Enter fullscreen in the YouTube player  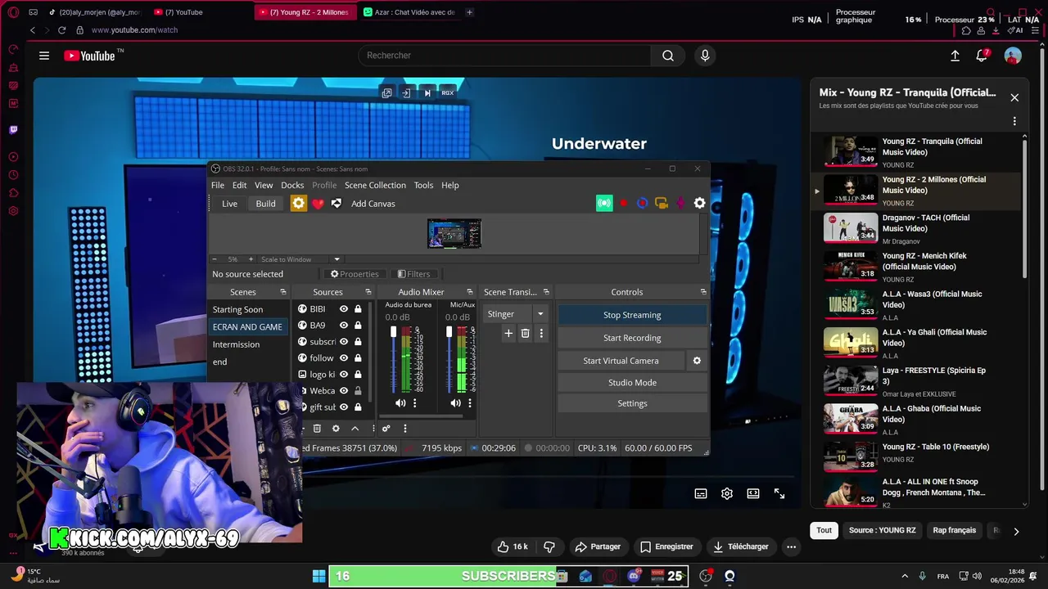(779, 493)
